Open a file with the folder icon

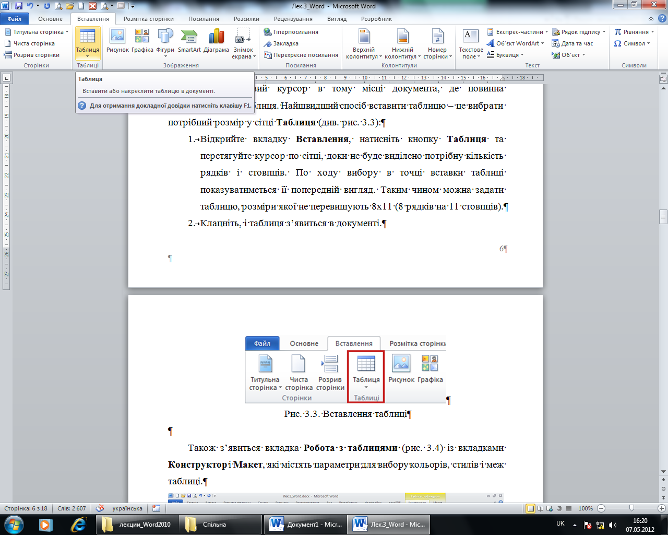point(69,6)
